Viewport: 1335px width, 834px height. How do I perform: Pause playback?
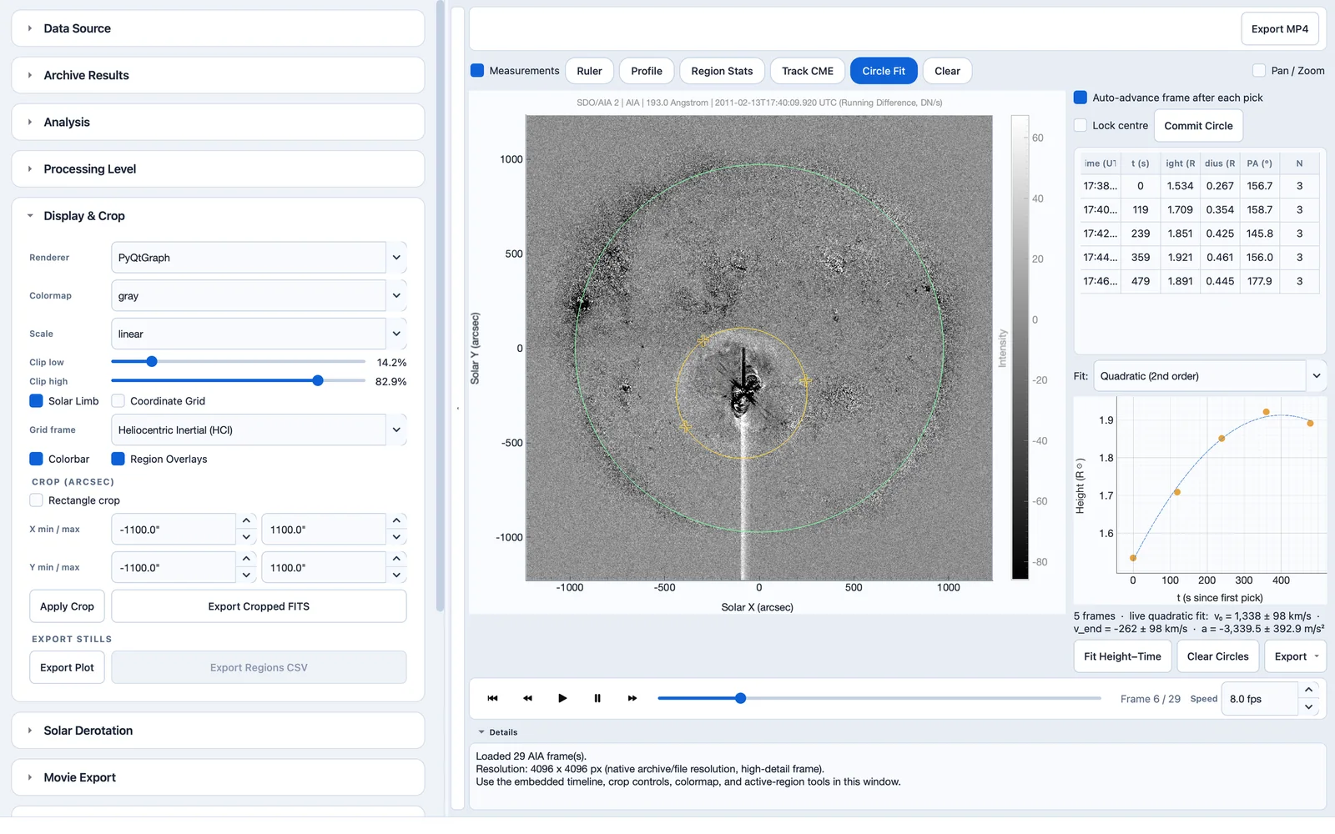(x=597, y=698)
